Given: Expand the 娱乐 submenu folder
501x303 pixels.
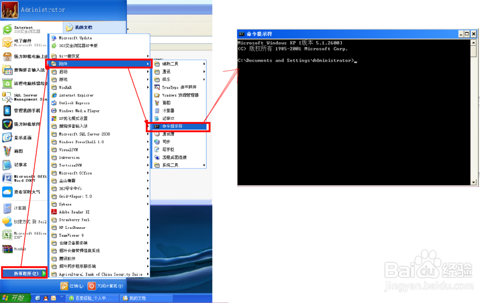Looking at the screenshot, I should click(x=179, y=79).
